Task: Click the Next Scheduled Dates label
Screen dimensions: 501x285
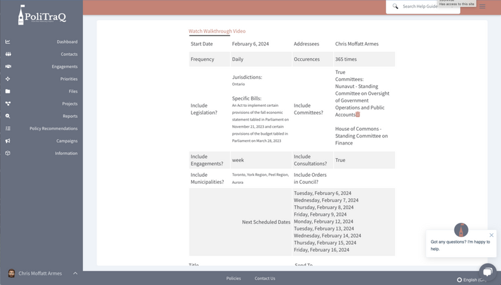Action: coord(266,222)
